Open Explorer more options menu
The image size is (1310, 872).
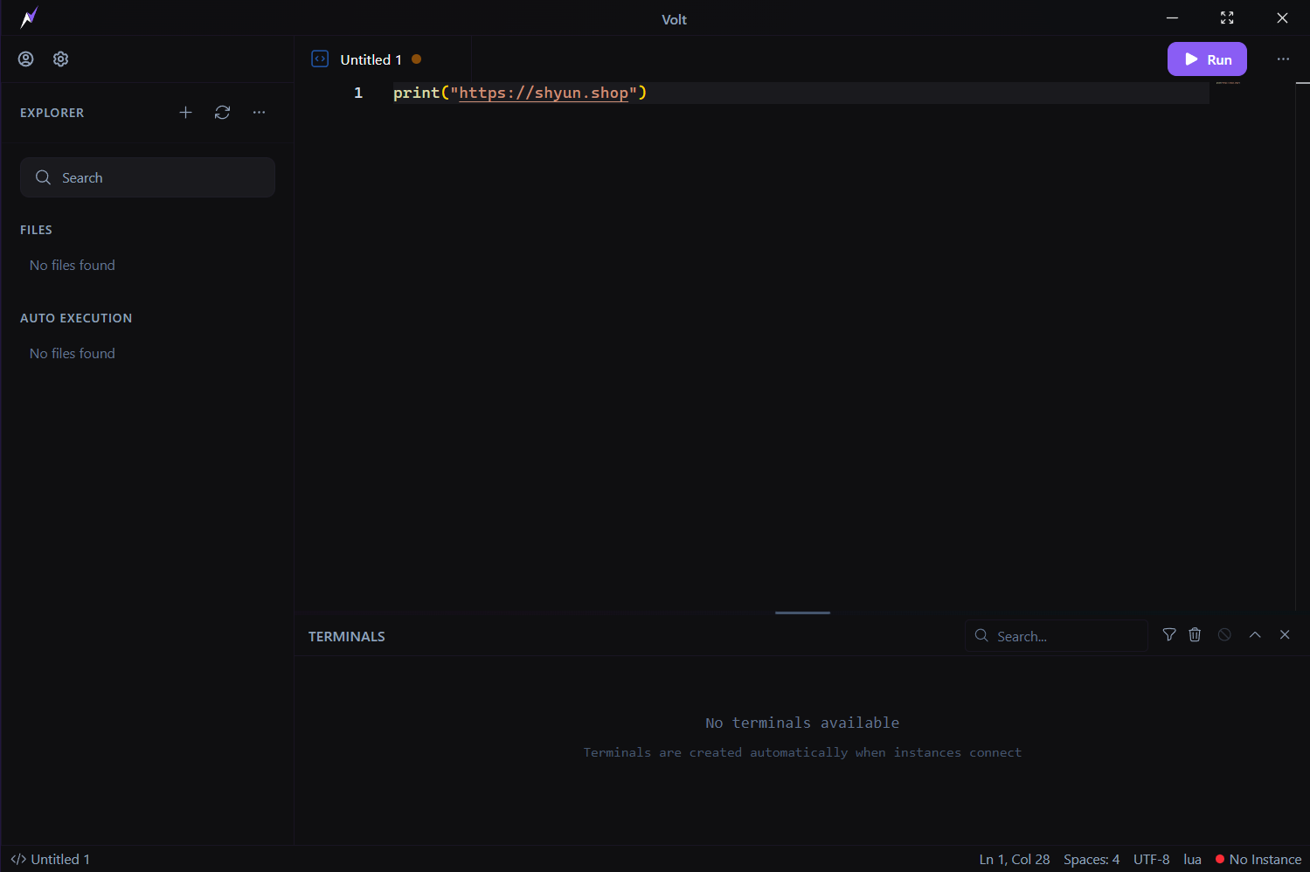pyautogui.click(x=259, y=113)
